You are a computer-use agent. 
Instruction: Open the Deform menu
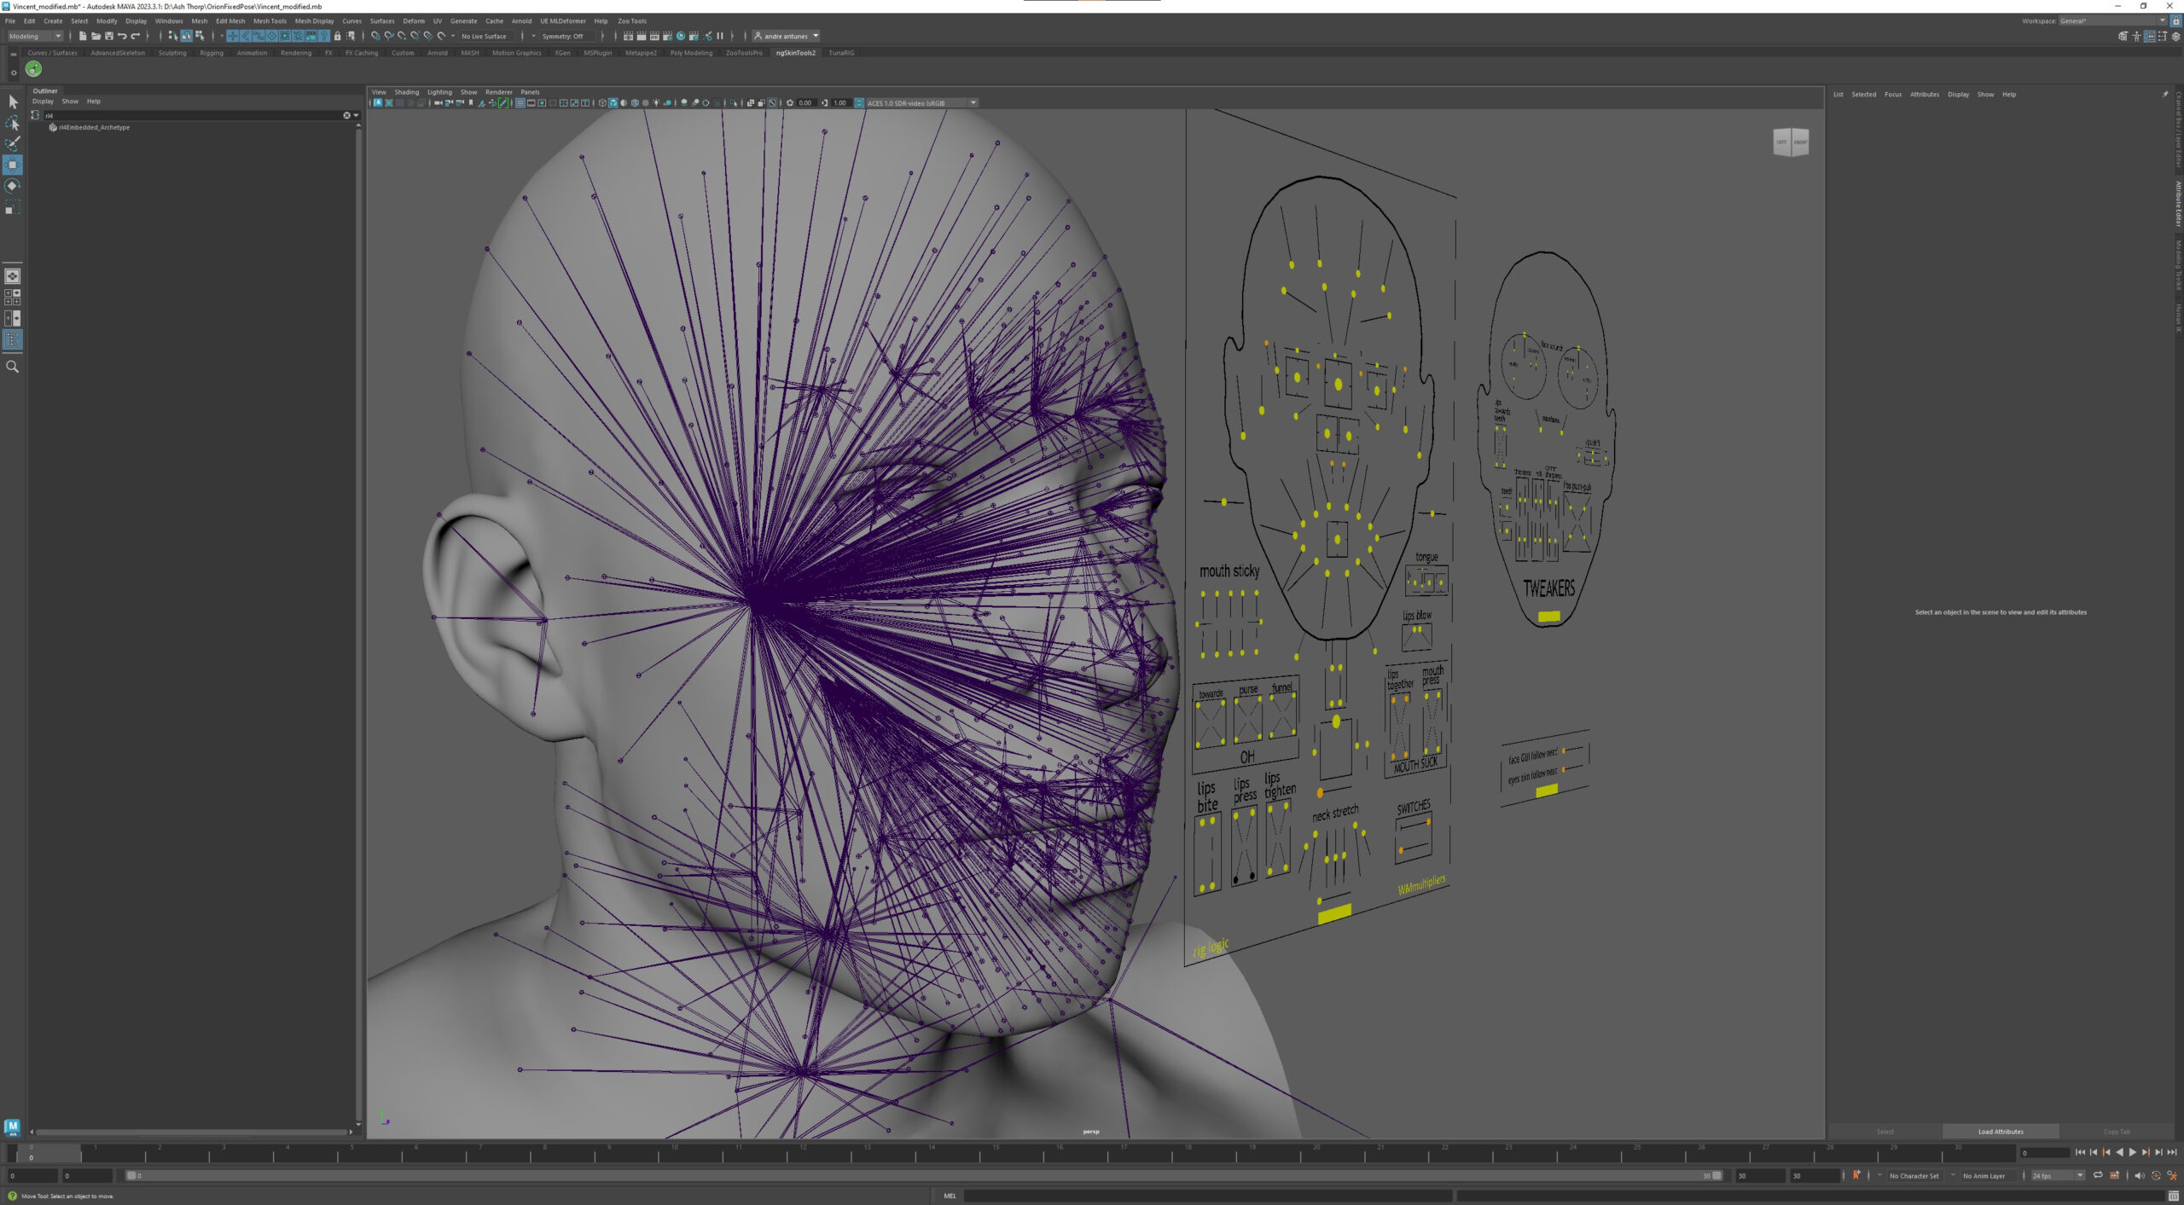coord(414,20)
